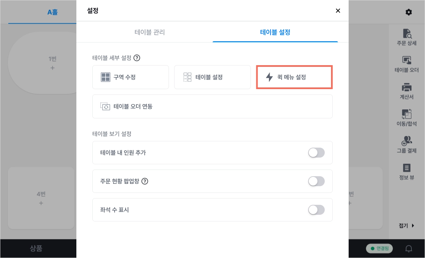
Task: Open 테이블 오더 연동 button
Action: [x=212, y=106]
